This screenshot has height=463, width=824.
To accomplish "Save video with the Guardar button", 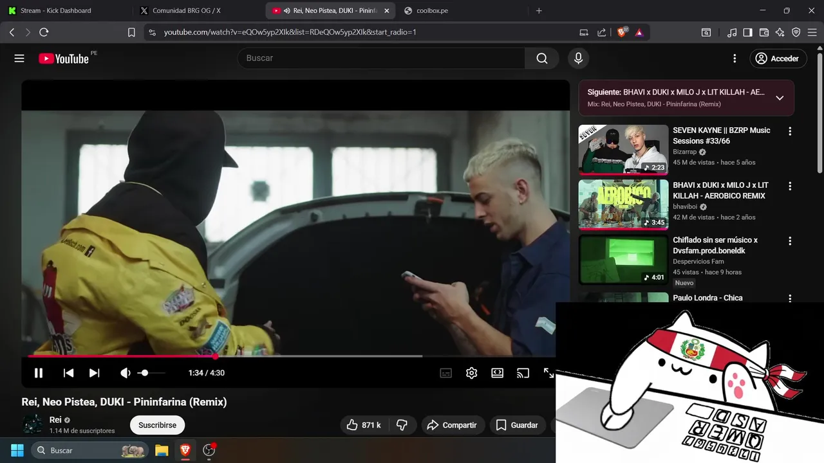I will 517,425.
